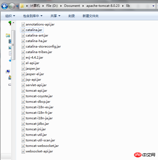Screen dimensions: 158x160
Task: Click 新建文件夹 toolbar button
Action: point(91,16)
